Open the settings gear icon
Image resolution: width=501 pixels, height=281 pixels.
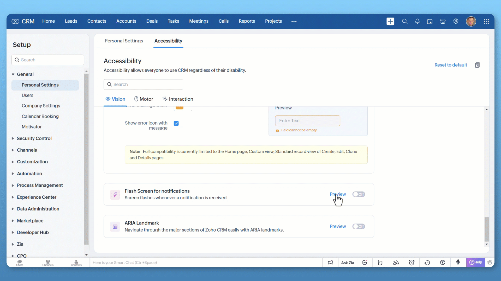coord(456,21)
